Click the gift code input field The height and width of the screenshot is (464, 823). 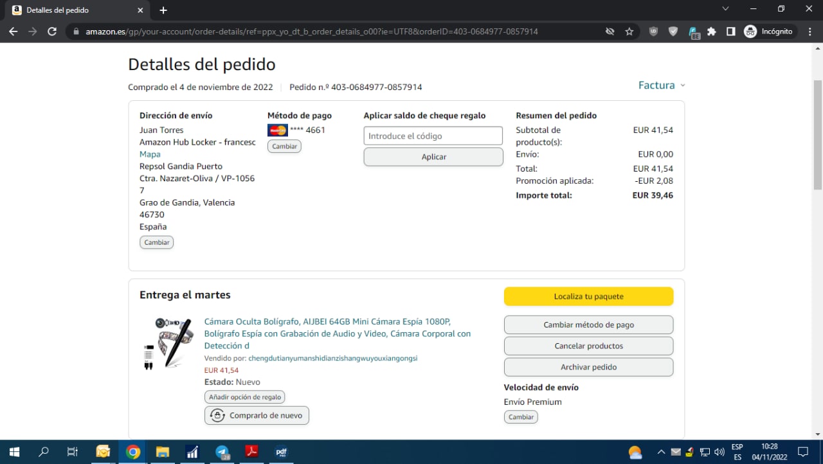(433, 136)
